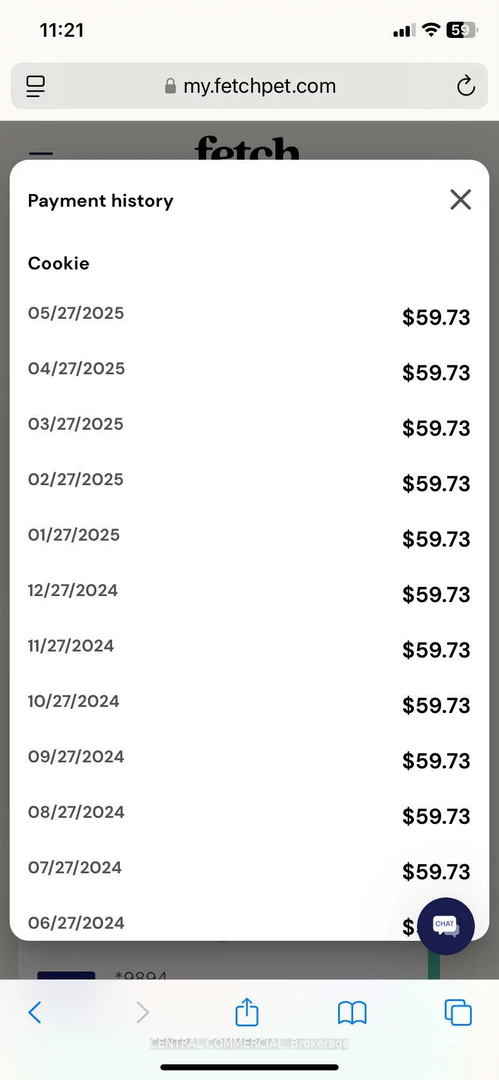Image resolution: width=499 pixels, height=1080 pixels.
Task: Select the 10/27/2024 payment row
Action: pos(249,703)
